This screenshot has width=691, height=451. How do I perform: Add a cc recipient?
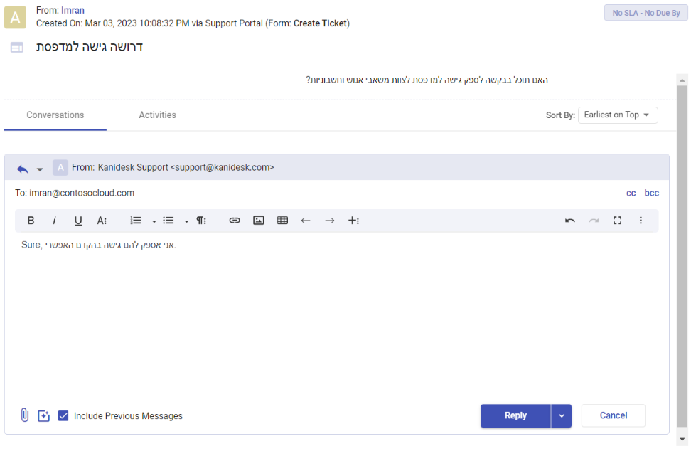click(x=631, y=193)
